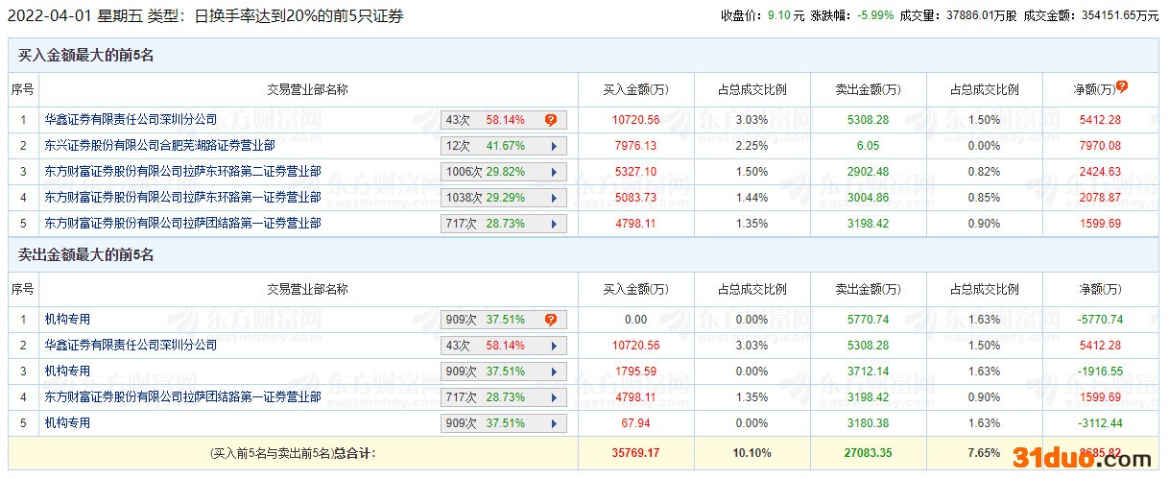
Task: Click arrow icon in sell table's 43次 box
Action: (554, 346)
